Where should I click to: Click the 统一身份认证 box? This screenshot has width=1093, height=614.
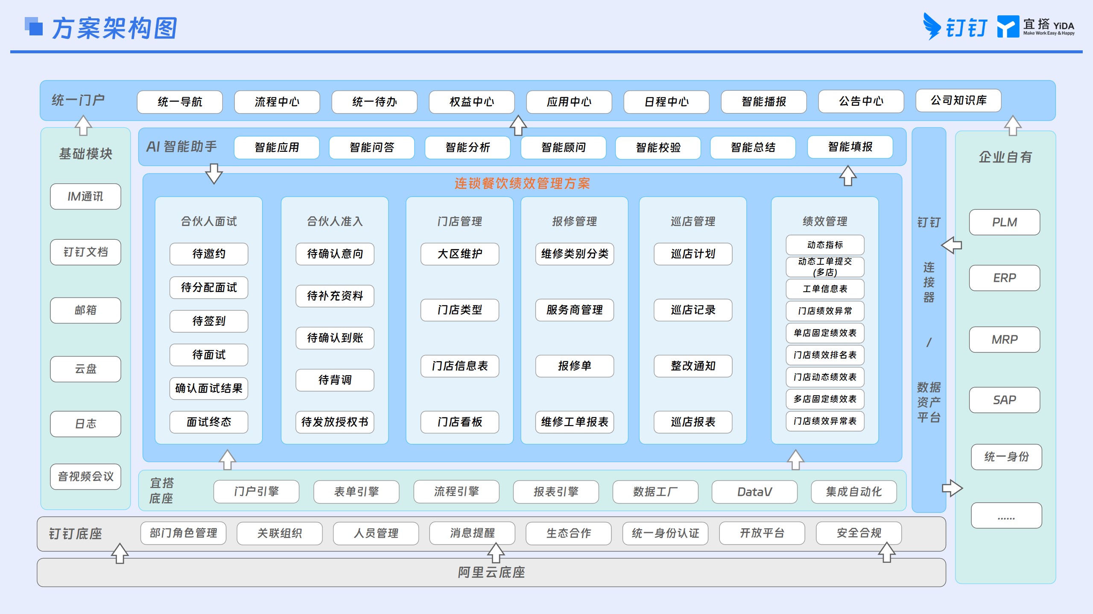(x=665, y=533)
